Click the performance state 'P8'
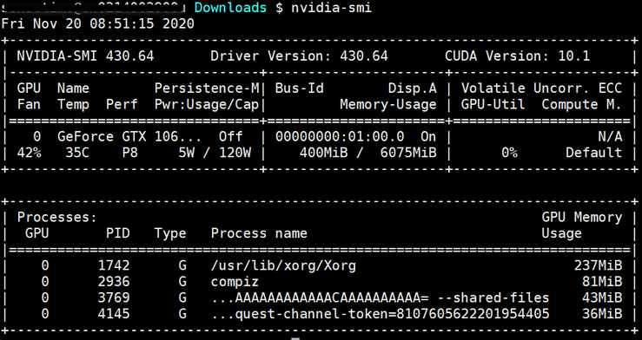The height and width of the screenshot is (340, 642). tap(129, 153)
